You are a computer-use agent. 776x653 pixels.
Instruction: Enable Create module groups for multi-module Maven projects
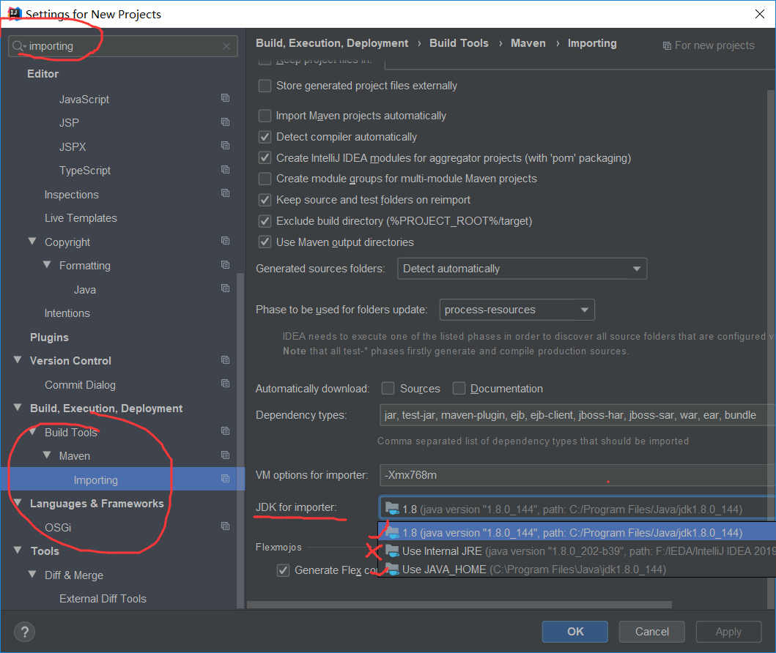265,179
